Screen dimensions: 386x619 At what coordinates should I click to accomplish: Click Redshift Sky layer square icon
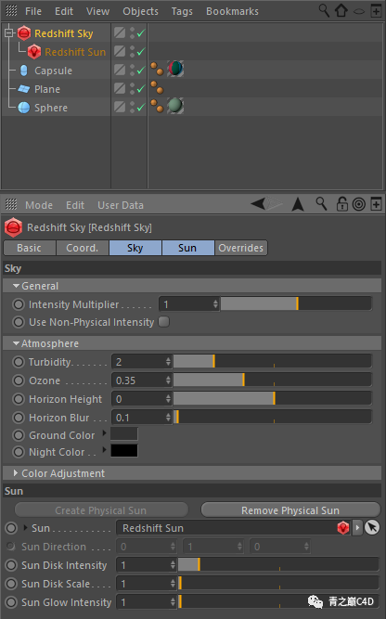coord(120,32)
